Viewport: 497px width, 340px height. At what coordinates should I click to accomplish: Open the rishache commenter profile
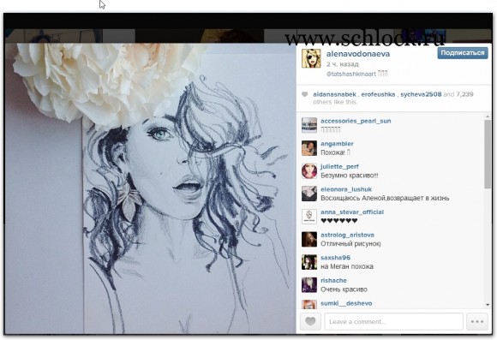pos(333,280)
